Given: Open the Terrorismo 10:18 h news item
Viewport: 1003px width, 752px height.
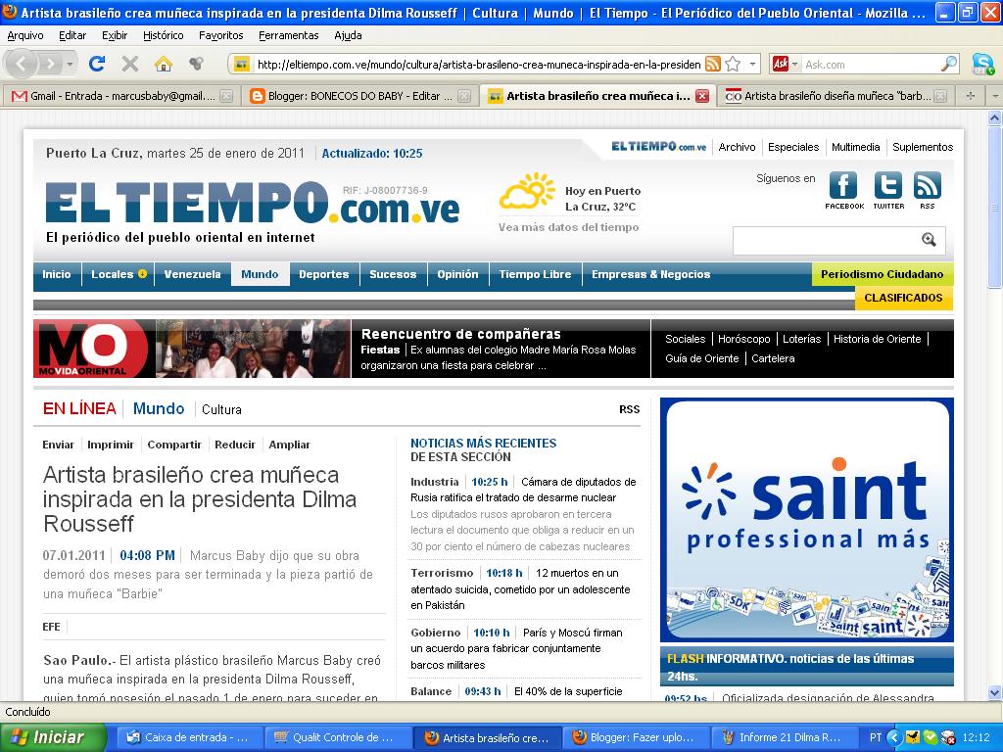Looking at the screenshot, I should coord(520,588).
